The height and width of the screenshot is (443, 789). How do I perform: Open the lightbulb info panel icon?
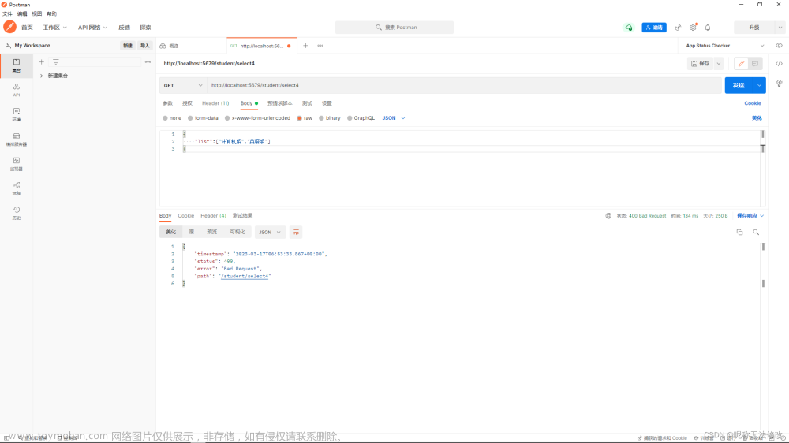click(779, 83)
